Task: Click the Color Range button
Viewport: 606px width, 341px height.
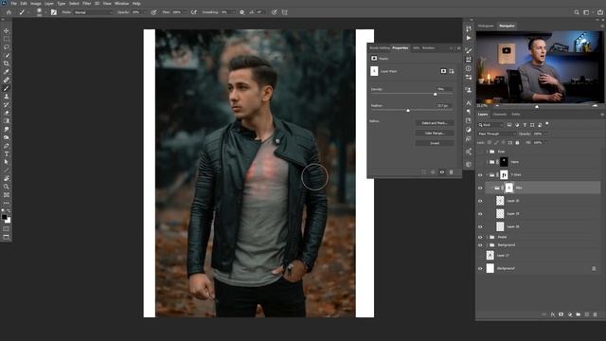Action: pyautogui.click(x=435, y=133)
